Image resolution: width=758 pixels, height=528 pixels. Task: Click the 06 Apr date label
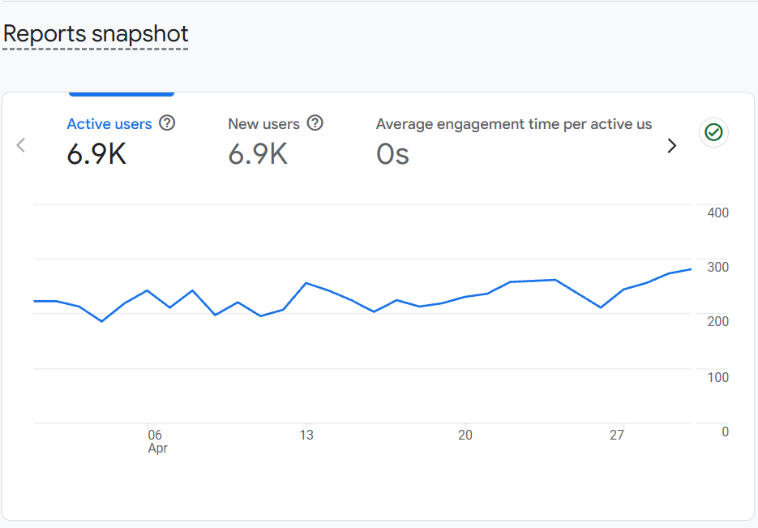156,441
